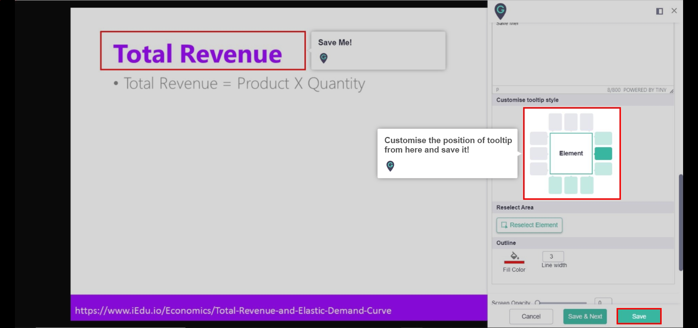Click the Reselect Element button

tap(529, 225)
